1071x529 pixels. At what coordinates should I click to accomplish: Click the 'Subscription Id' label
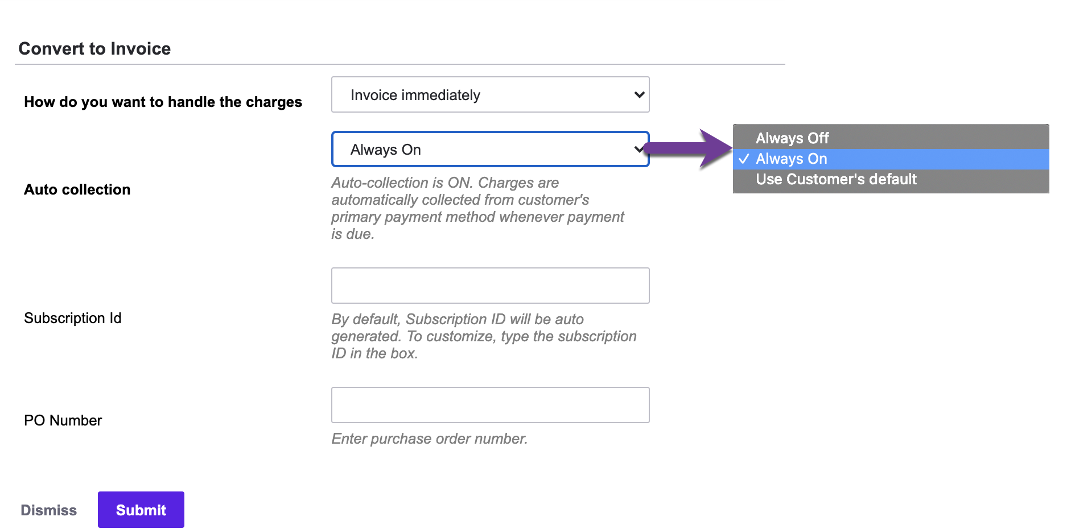point(73,318)
